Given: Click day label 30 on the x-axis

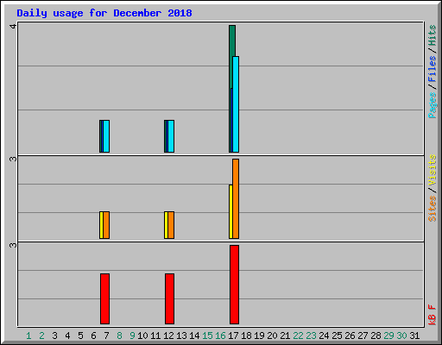Looking at the screenshot, I should (x=401, y=336).
